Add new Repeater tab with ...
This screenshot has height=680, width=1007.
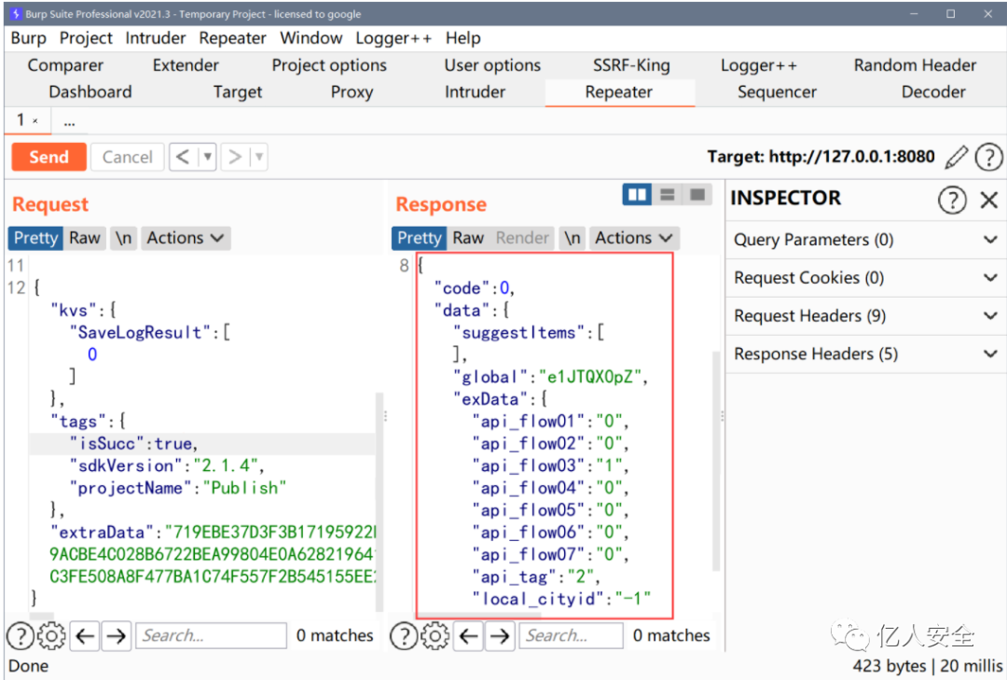(69, 121)
